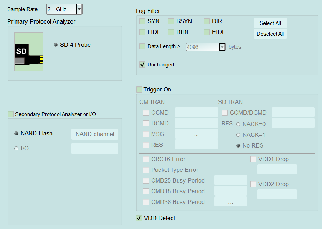Check the Packet Type Error checkbox
This screenshot has height=229, width=322.
pyautogui.click(x=146, y=170)
